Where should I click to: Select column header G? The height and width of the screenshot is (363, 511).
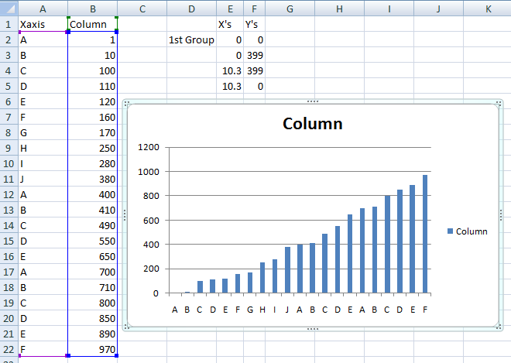pyautogui.click(x=290, y=9)
